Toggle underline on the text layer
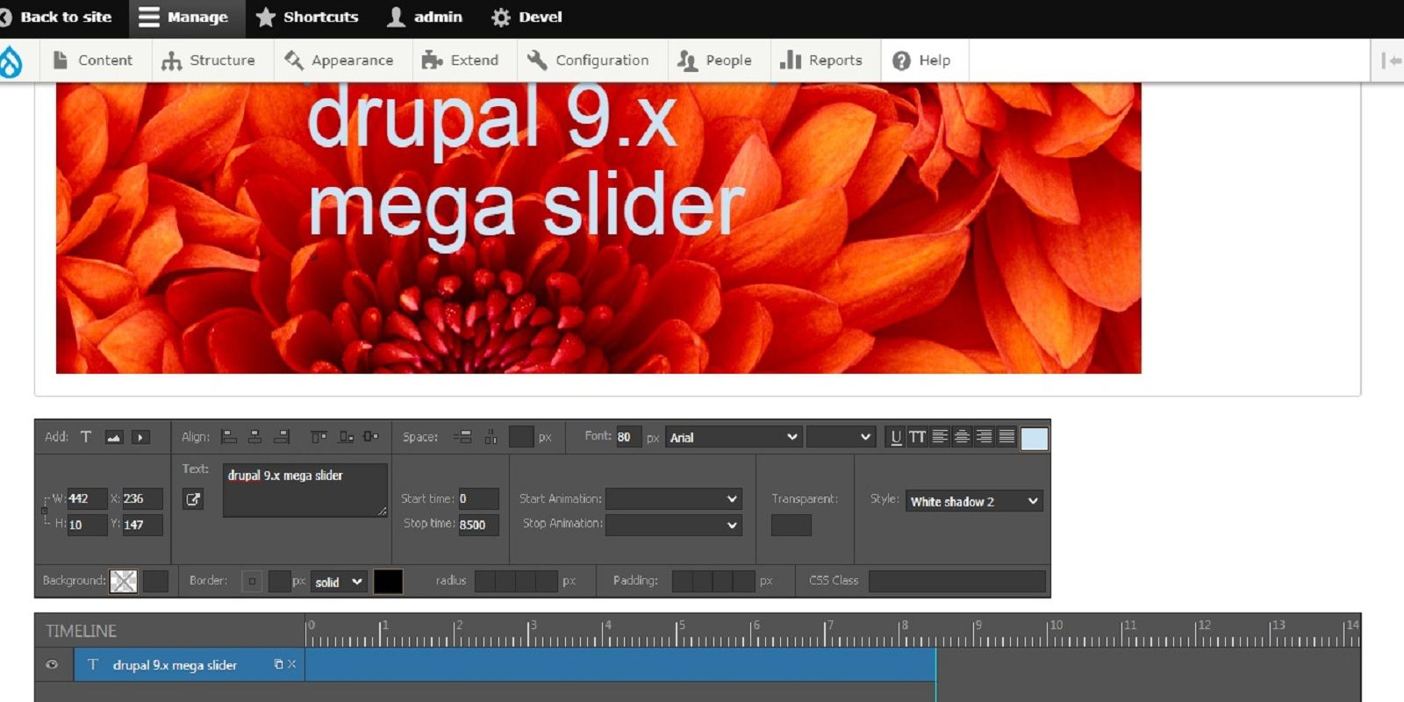This screenshot has width=1404, height=702. click(x=895, y=437)
